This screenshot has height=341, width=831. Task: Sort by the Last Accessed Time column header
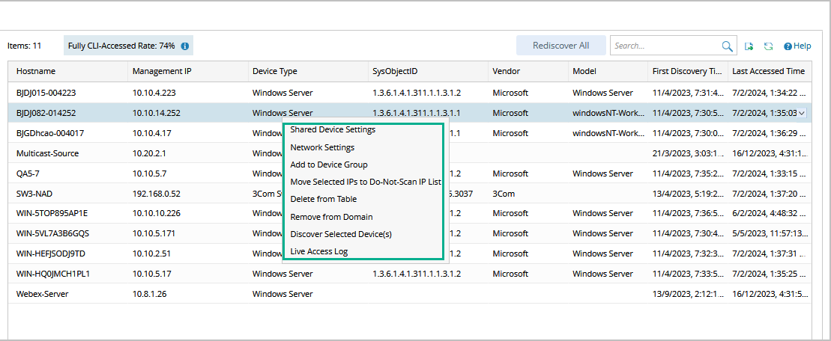(768, 71)
